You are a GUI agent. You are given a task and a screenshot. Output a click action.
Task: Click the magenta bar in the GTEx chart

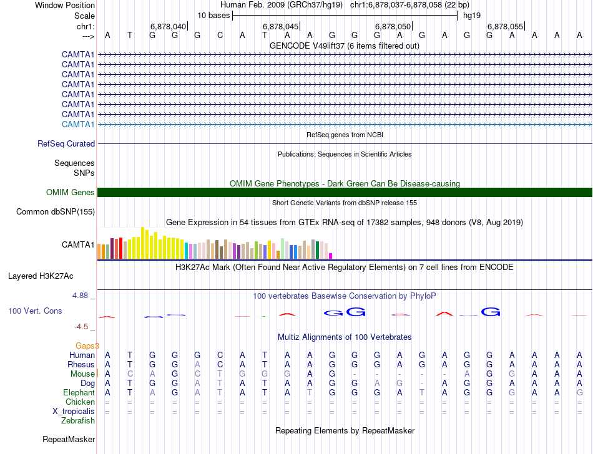[x=330, y=255]
